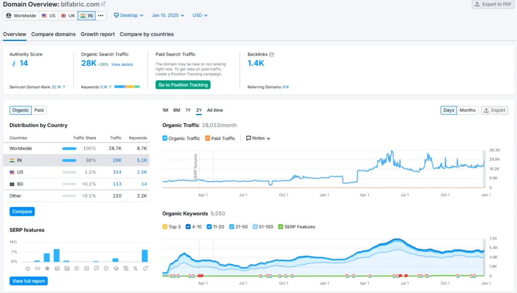517x293 pixels.
Task: Click the more countries ellipsis button
Action: tap(100, 16)
